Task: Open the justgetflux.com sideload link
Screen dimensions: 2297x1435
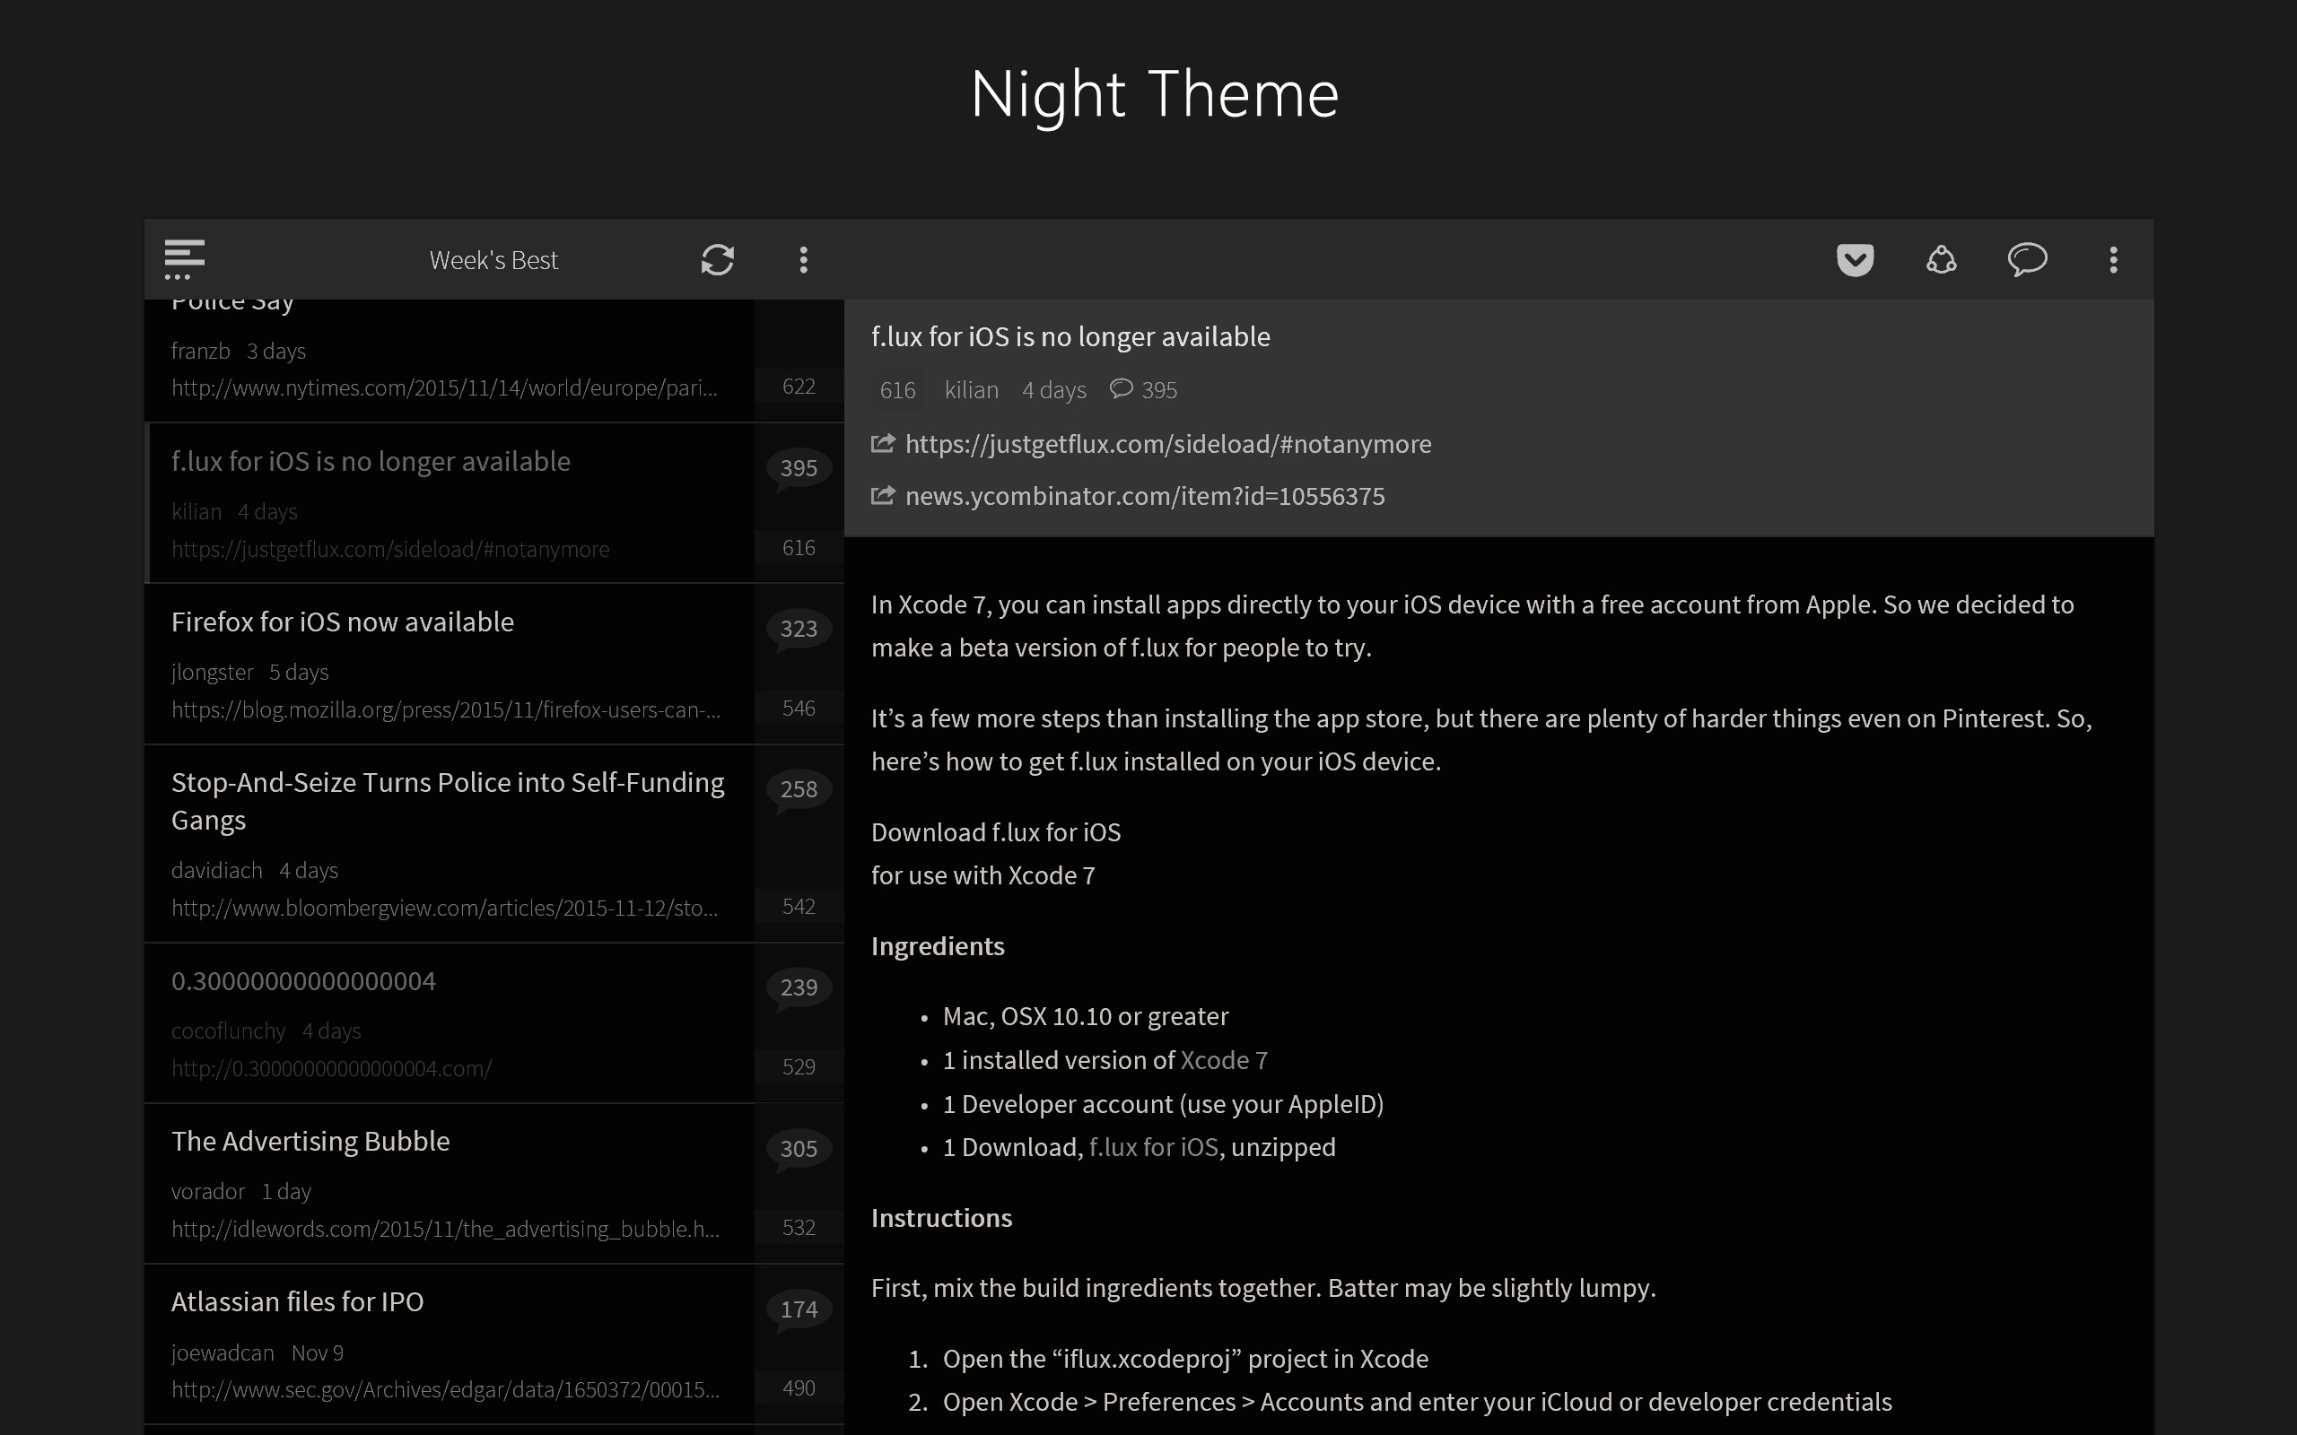Action: pos(1167,444)
